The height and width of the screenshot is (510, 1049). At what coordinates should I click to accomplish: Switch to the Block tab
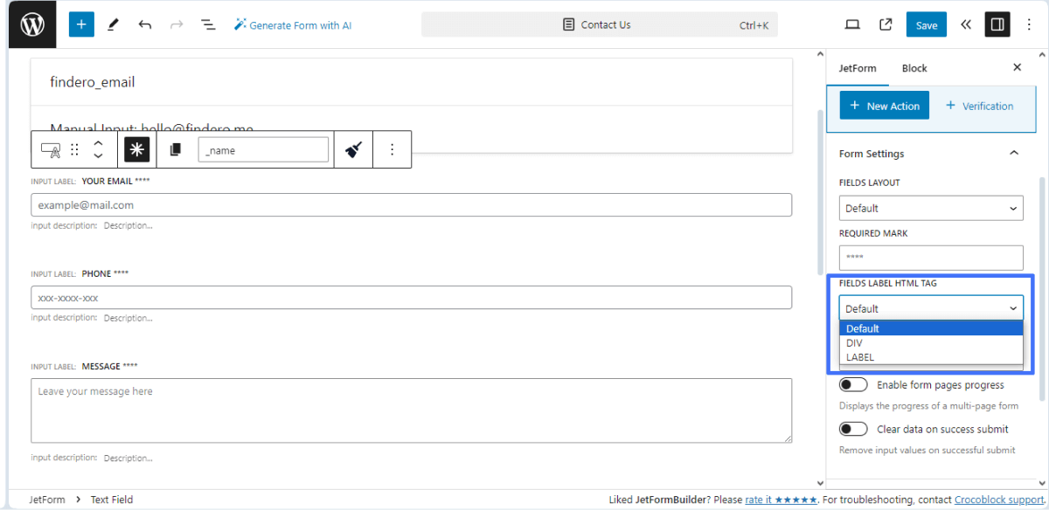tap(914, 67)
